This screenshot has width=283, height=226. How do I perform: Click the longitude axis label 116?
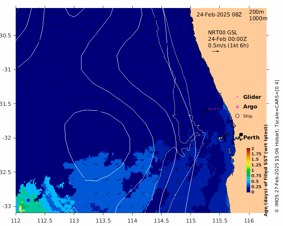click(x=249, y=221)
